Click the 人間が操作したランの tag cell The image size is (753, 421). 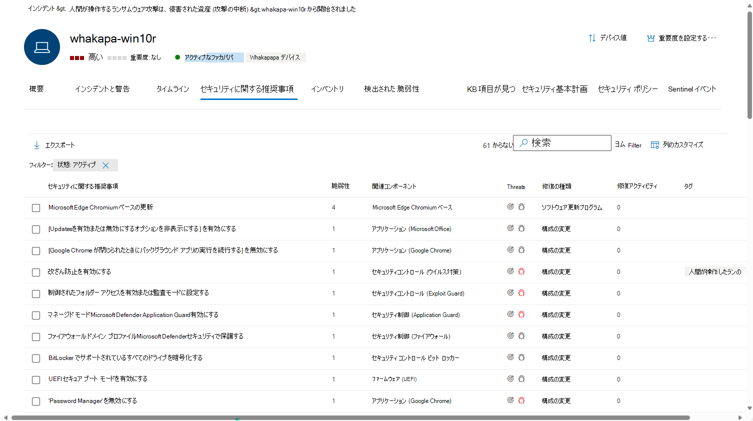click(715, 272)
